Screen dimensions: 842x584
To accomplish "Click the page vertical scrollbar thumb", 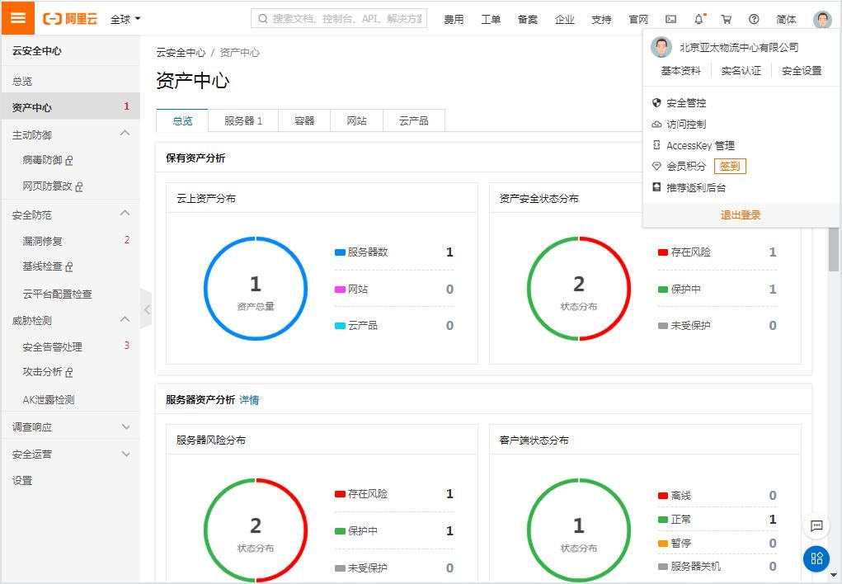I will pos(834,249).
